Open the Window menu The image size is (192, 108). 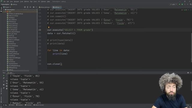pyautogui.click(x=43, y=1)
